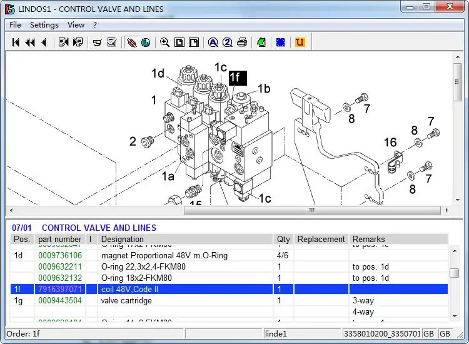Open part number 0009736106

click(x=60, y=255)
